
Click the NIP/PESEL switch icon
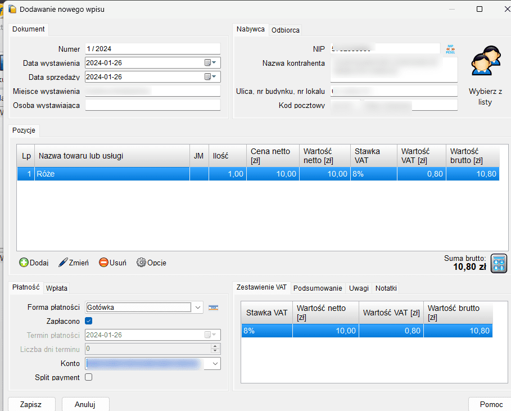(450, 49)
